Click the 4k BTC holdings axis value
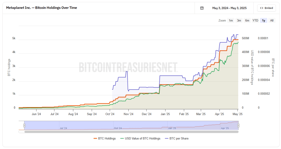The width and height of the screenshot is (281, 149). tap(14, 52)
